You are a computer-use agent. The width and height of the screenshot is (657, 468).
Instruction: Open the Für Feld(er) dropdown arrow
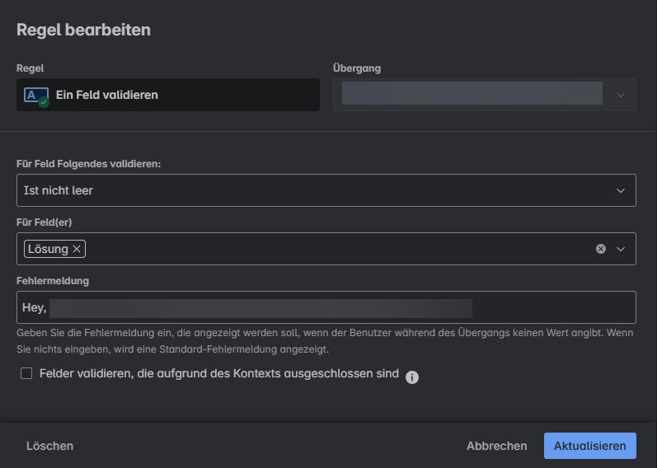tap(621, 249)
